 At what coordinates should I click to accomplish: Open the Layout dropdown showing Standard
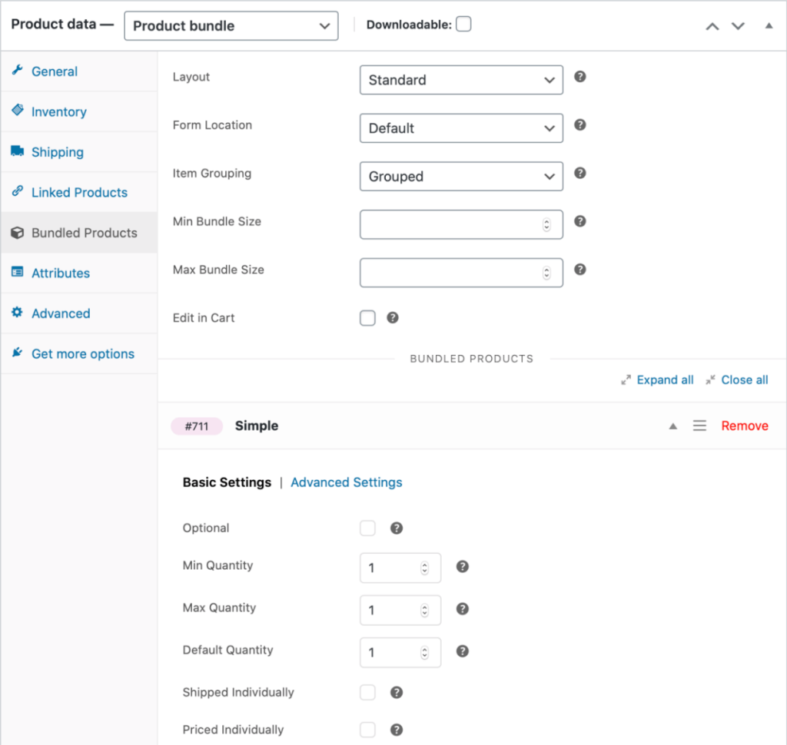pyautogui.click(x=460, y=80)
